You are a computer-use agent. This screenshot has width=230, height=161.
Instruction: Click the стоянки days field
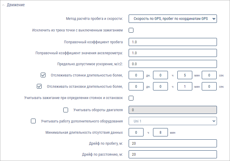[136, 75]
